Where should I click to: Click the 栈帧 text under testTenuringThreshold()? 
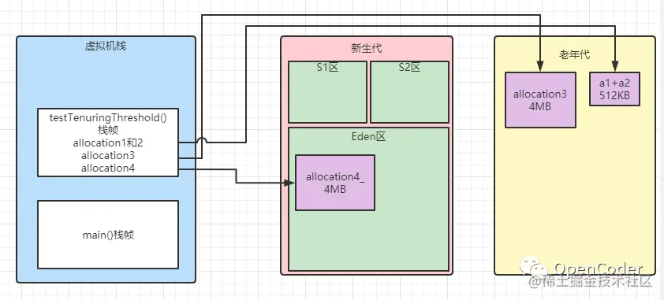(x=108, y=131)
